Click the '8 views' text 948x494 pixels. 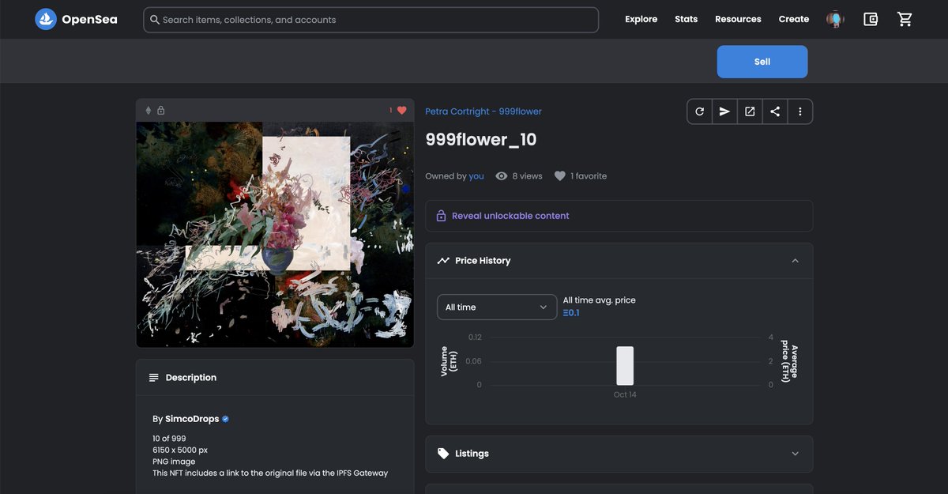(x=527, y=176)
